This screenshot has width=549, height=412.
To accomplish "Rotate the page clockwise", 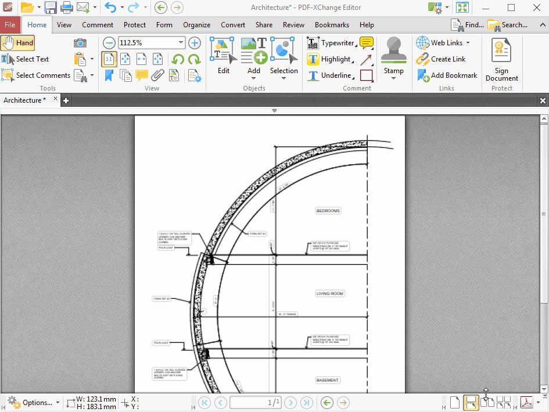I will tap(194, 59).
